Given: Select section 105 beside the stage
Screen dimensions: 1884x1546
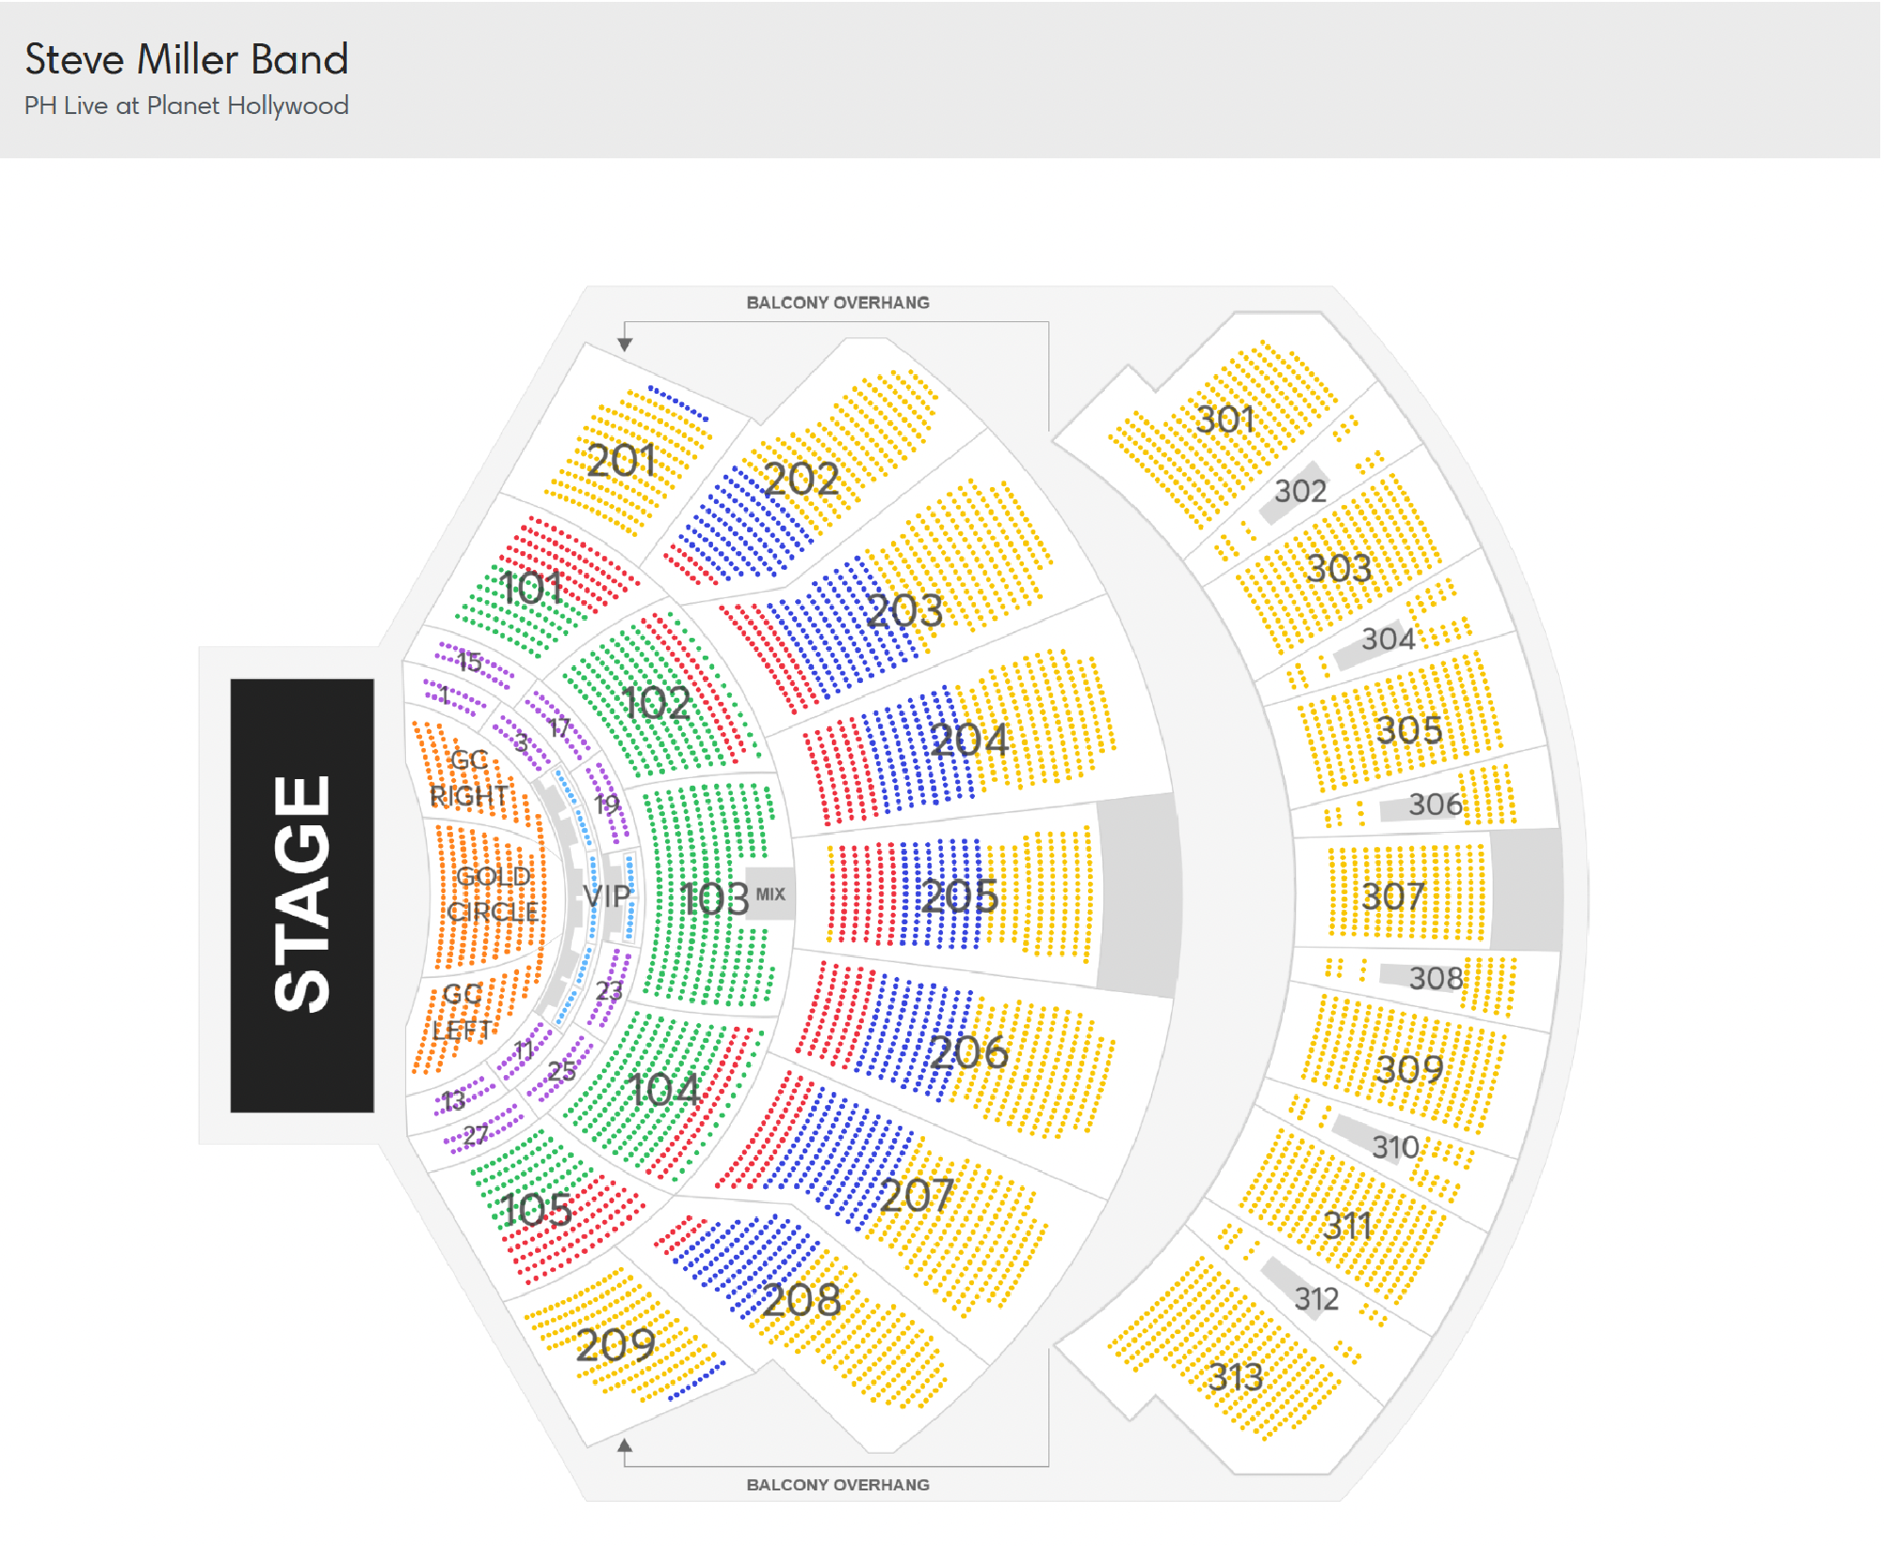Looking at the screenshot, I should pos(535,1210).
